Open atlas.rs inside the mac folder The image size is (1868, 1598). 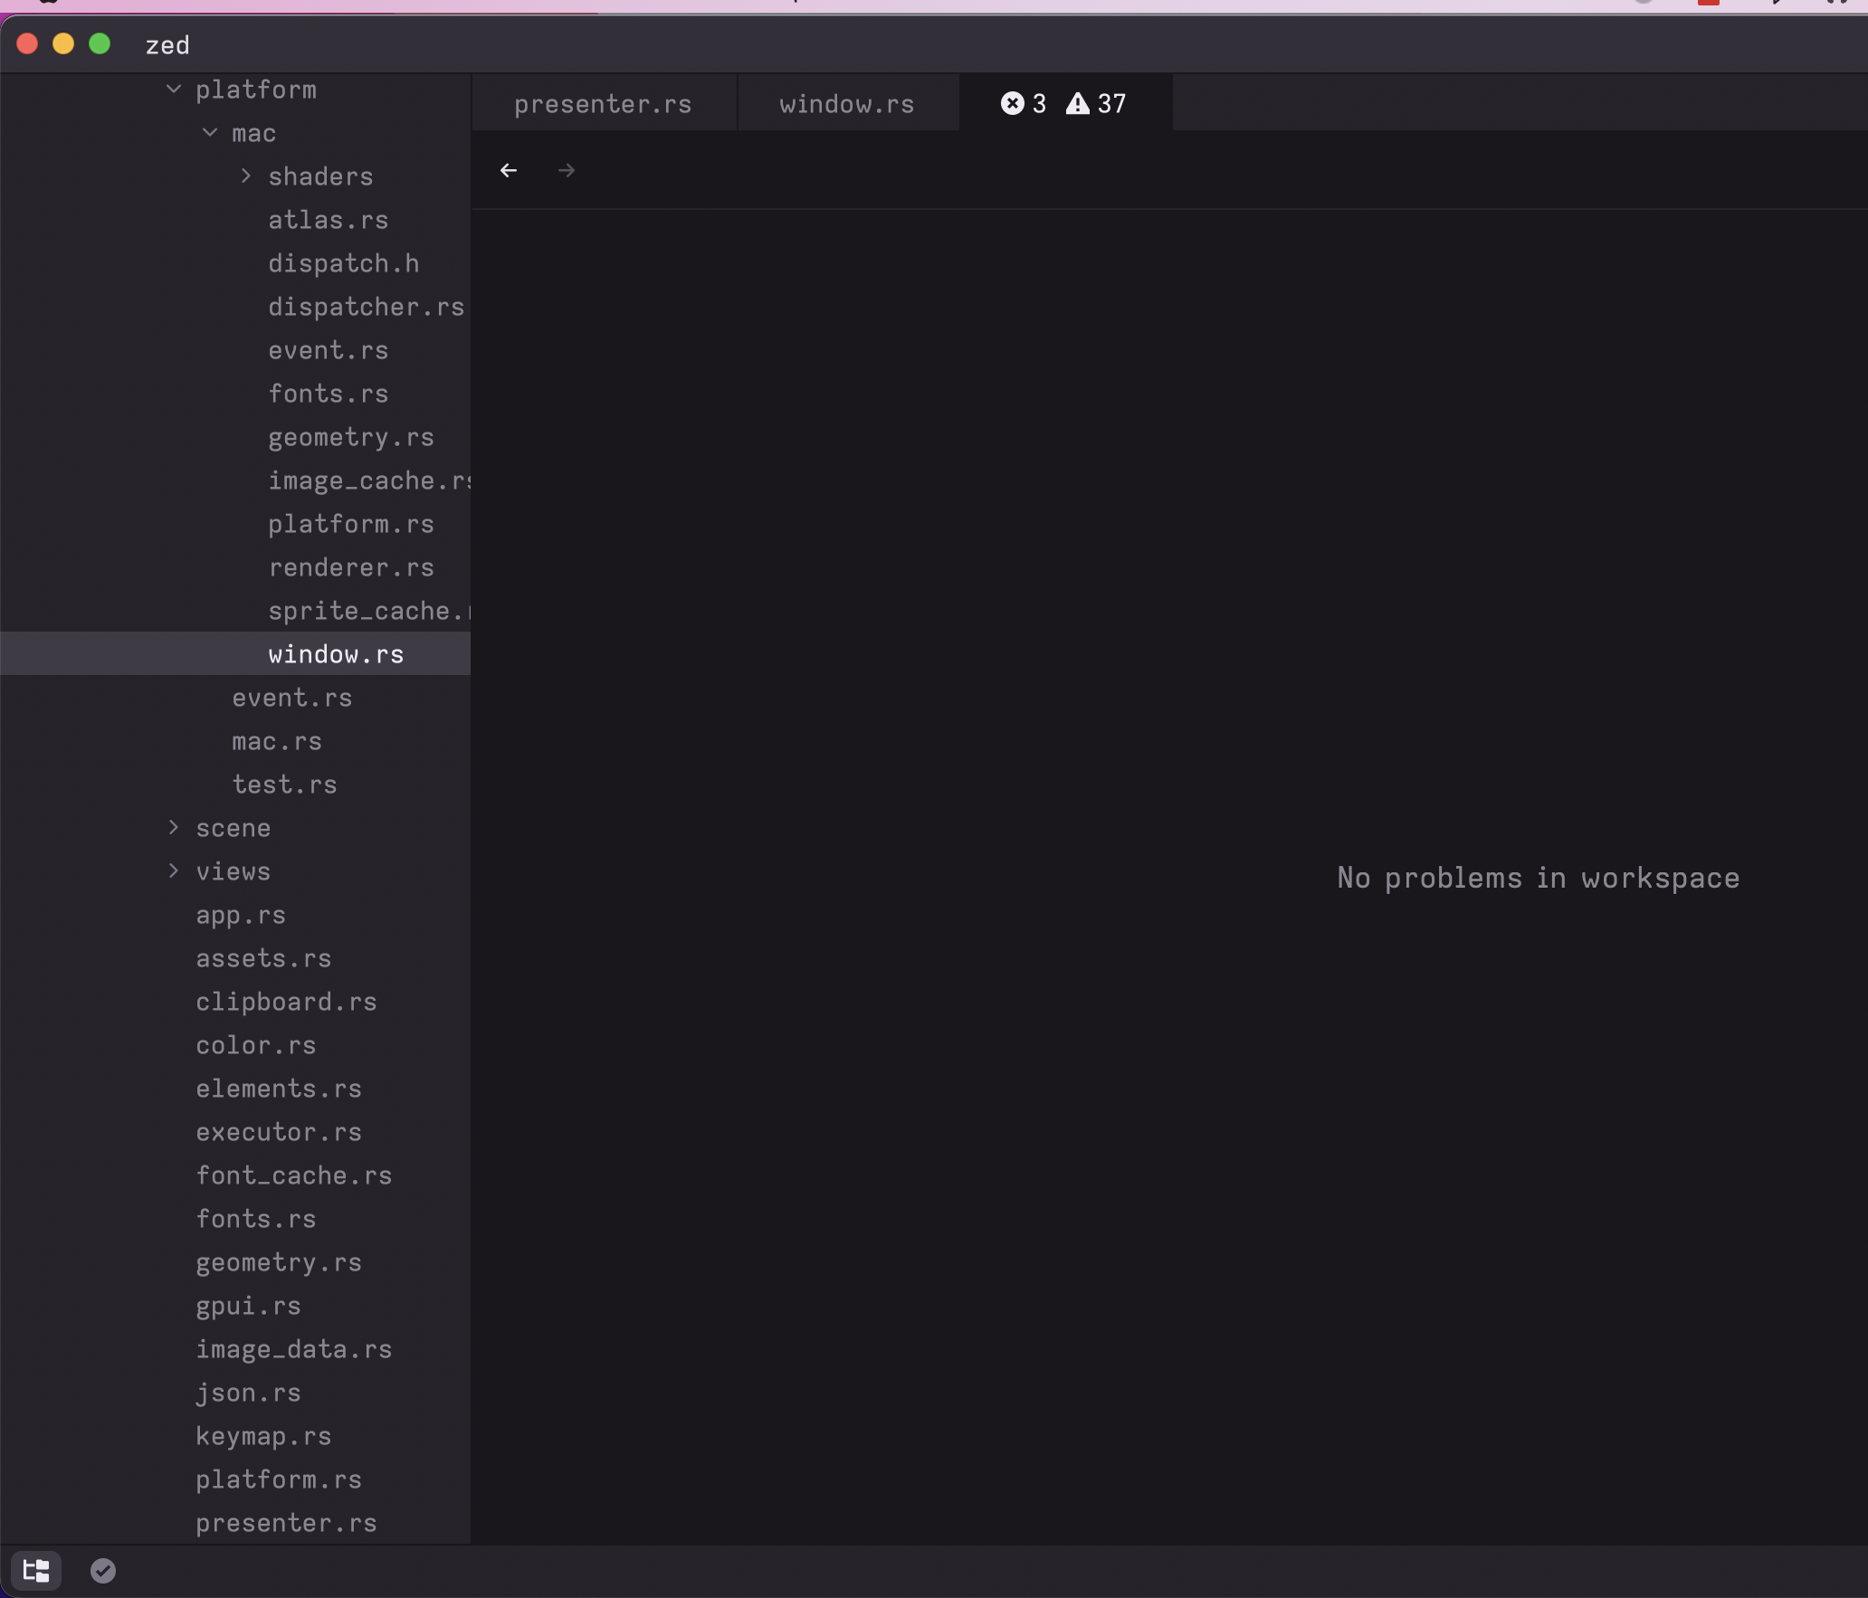click(328, 220)
